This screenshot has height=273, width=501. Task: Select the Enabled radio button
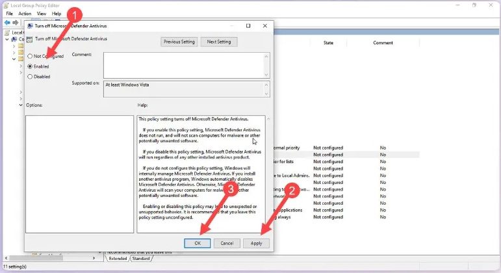[x=30, y=66]
